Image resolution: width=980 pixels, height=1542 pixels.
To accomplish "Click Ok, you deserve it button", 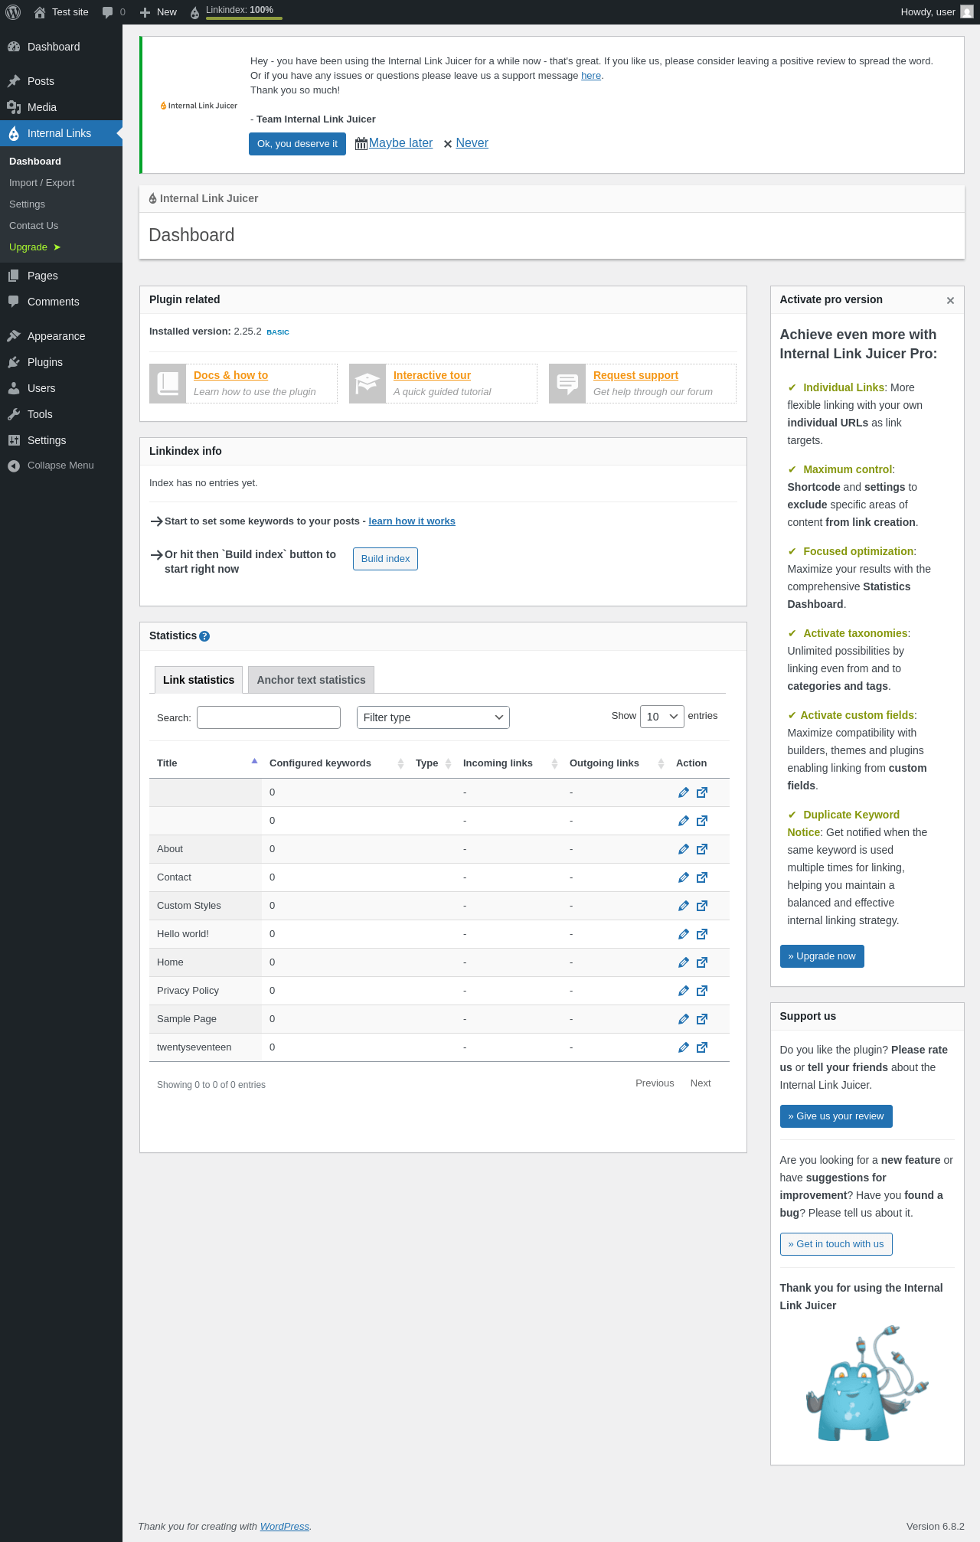I will tap(297, 144).
